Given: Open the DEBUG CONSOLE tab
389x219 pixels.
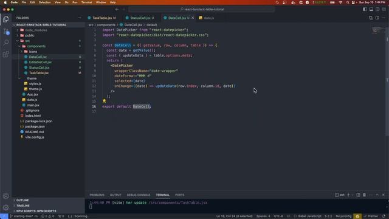Looking at the screenshot, I should click(139, 195).
